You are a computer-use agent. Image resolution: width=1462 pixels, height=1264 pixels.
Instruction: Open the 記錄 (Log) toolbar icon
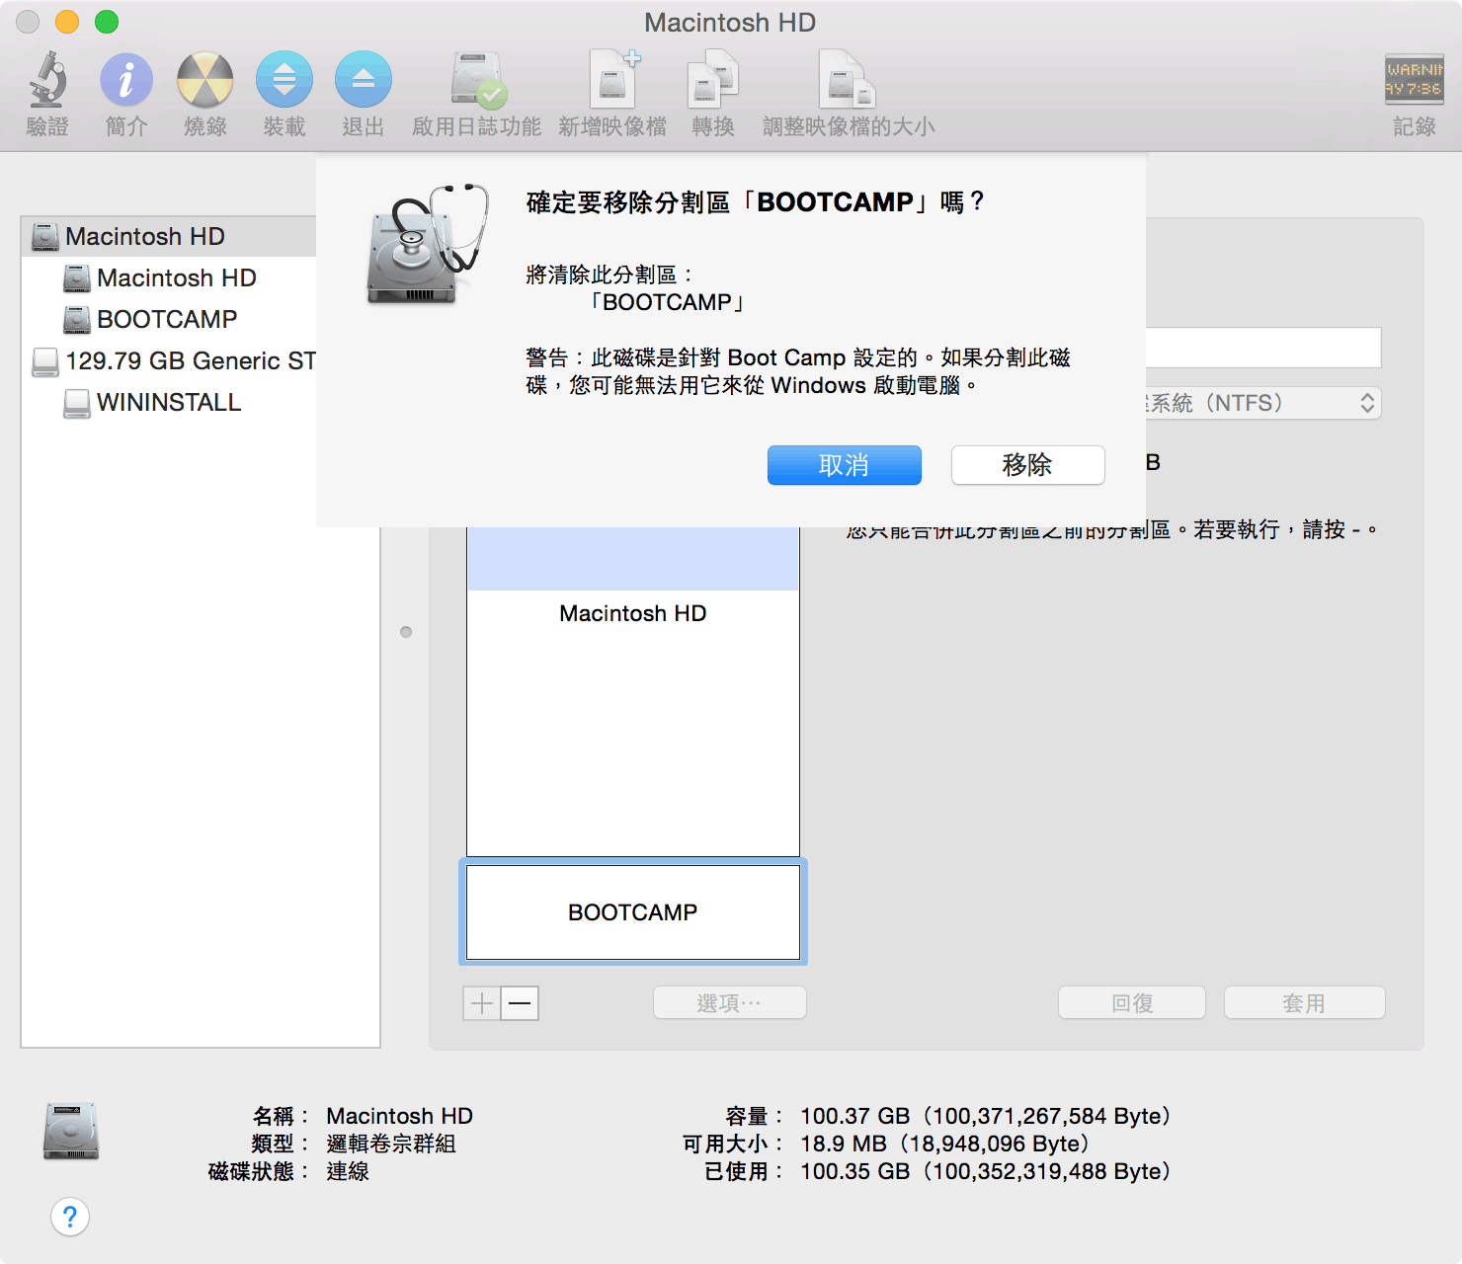point(1414,79)
